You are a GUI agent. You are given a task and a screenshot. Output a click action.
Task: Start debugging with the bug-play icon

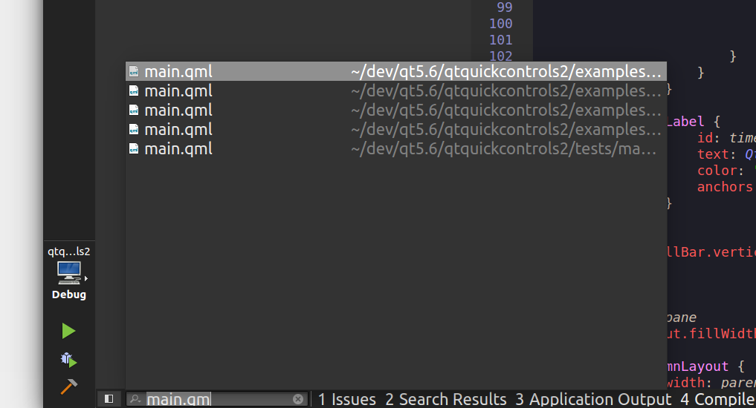[x=68, y=360]
